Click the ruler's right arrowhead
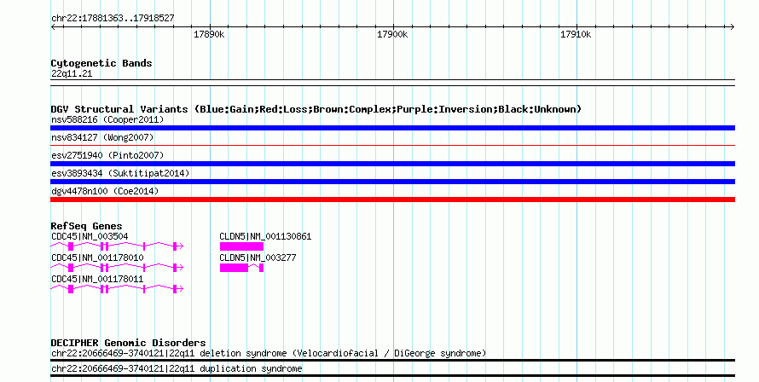The image size is (759, 382). point(733,26)
